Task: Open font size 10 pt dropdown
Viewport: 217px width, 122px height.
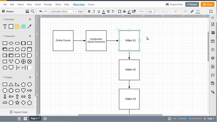Action: click(x=81, y=11)
